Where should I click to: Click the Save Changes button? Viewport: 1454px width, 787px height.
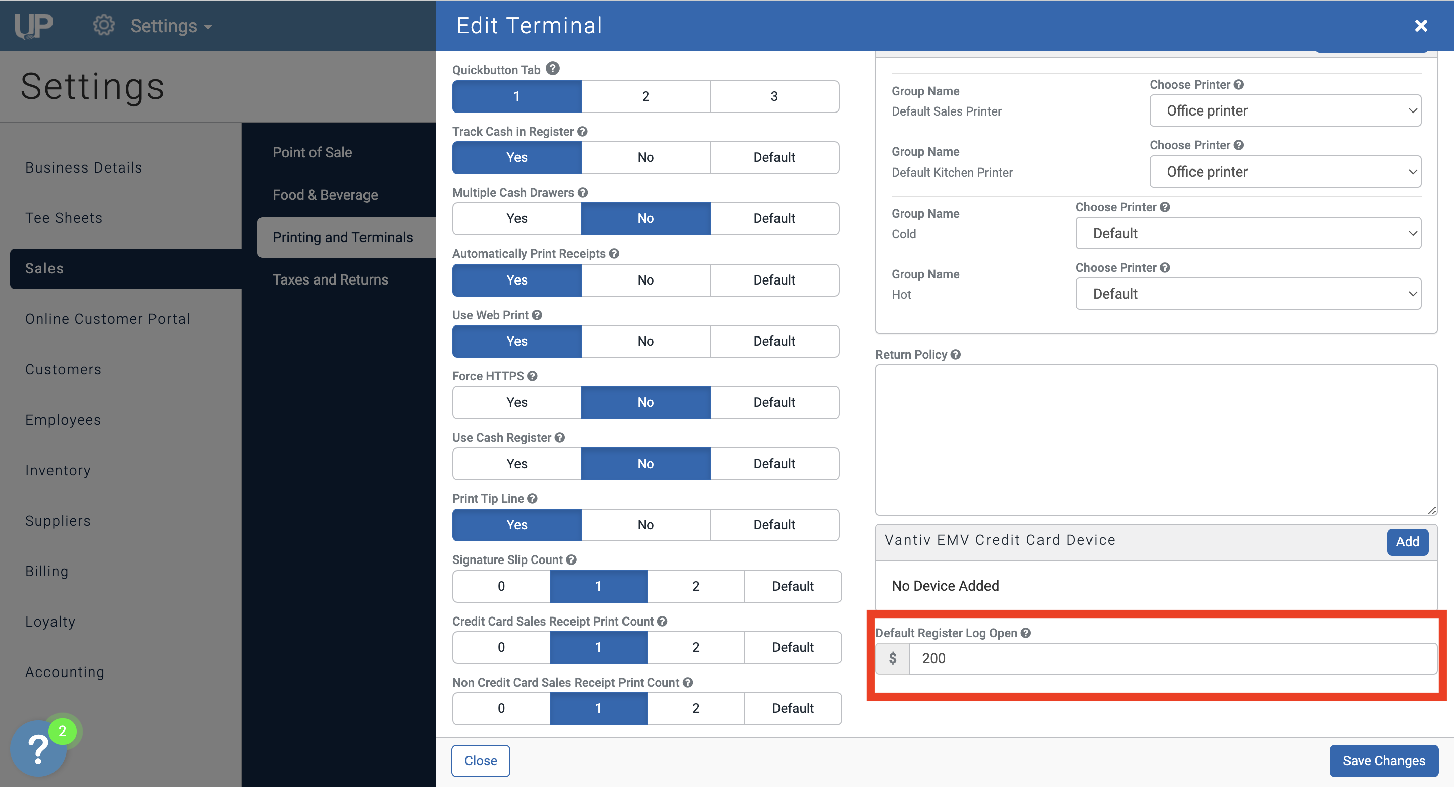tap(1383, 760)
